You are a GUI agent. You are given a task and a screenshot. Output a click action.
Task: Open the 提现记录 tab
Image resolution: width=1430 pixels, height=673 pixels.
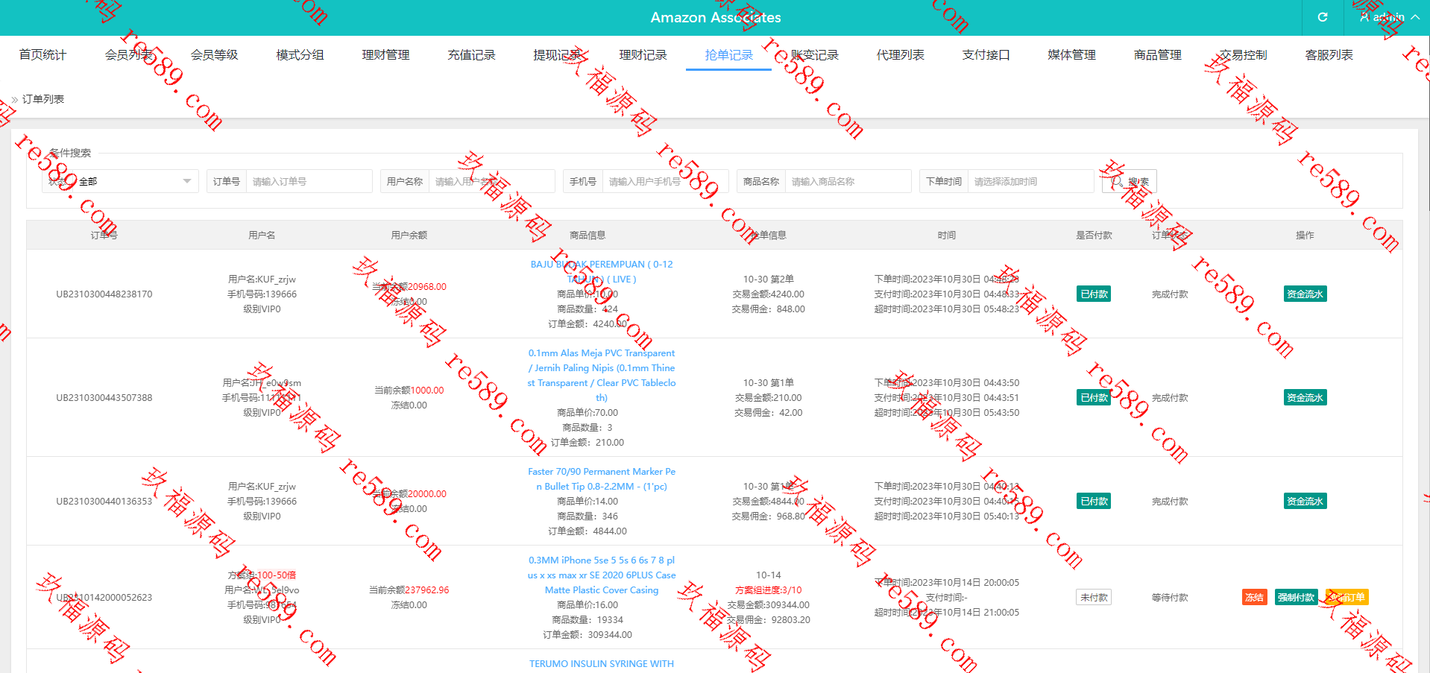point(557,54)
